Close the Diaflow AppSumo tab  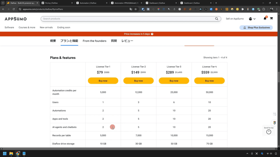tap(37, 3)
